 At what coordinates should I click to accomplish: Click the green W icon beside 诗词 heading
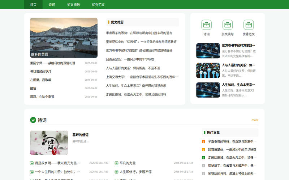point(33,120)
